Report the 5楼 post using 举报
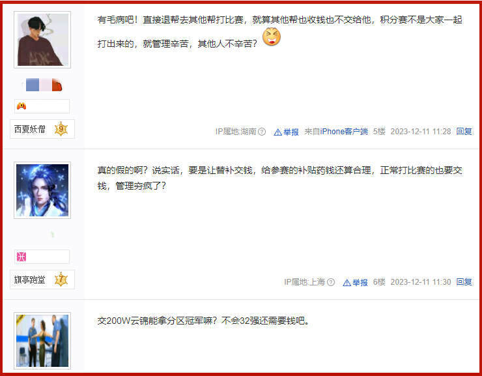 point(287,132)
